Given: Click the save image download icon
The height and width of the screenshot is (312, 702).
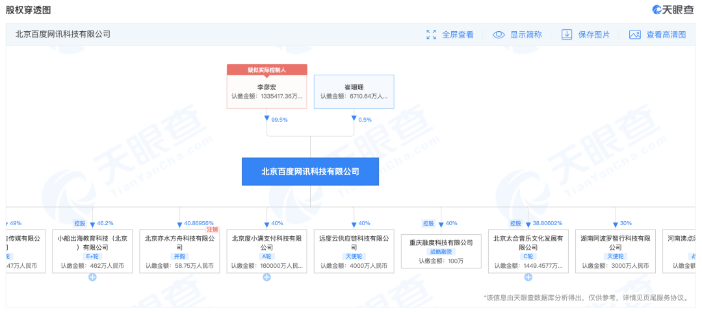Looking at the screenshot, I should coord(567,34).
